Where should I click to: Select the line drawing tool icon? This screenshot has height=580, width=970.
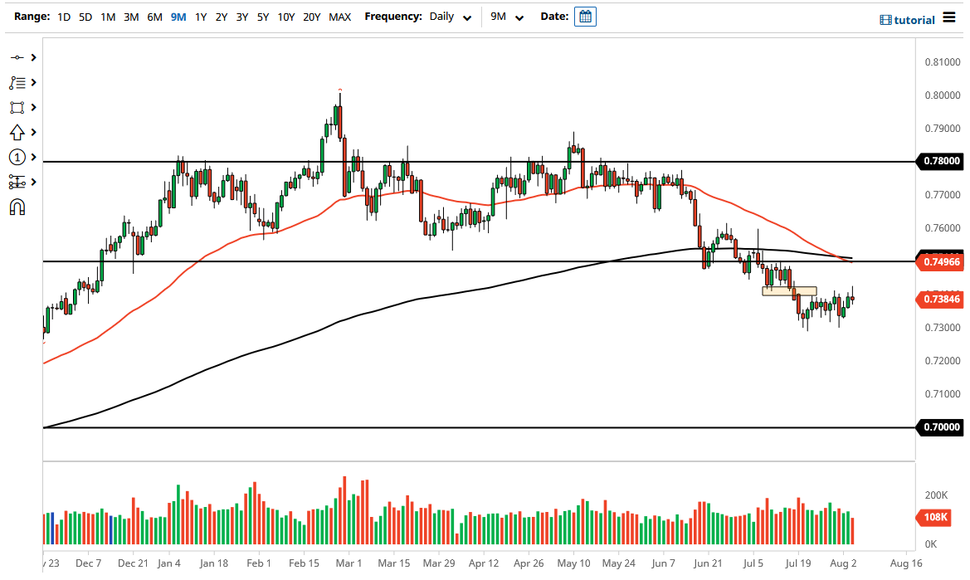coord(17,57)
